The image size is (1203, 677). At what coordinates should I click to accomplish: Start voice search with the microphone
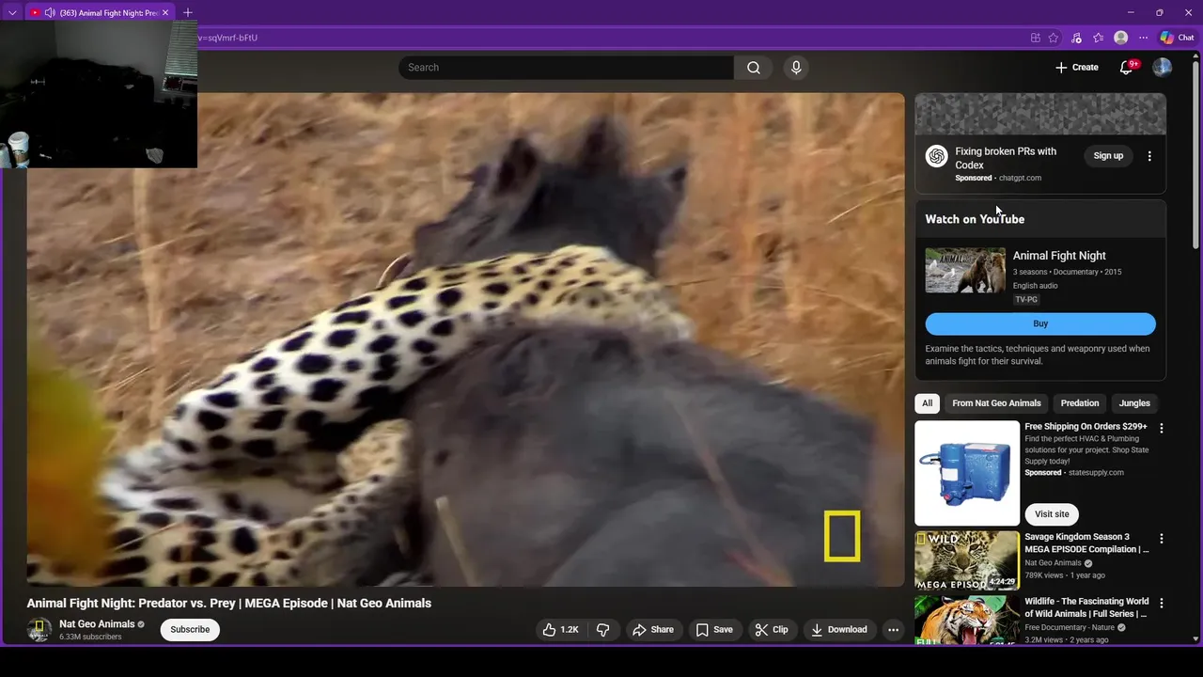796,68
